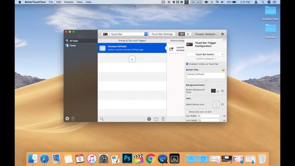Select Finder in the sidebar
This screenshot has height=166, width=295.
[x=81, y=46]
